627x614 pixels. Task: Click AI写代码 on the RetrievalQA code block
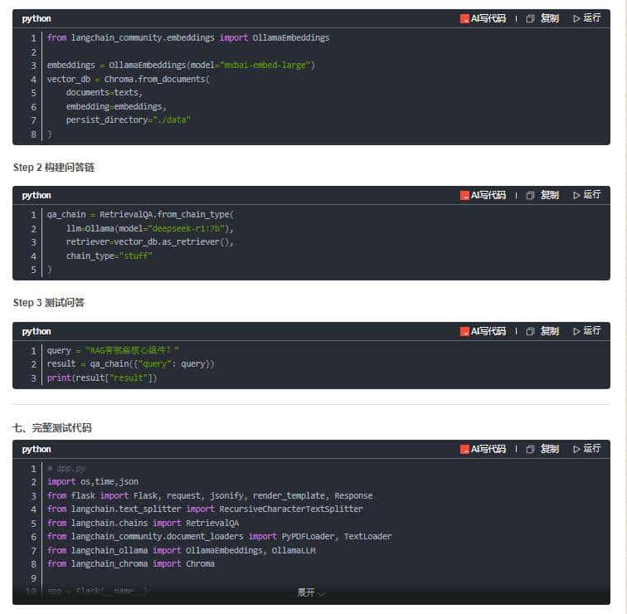(x=484, y=195)
